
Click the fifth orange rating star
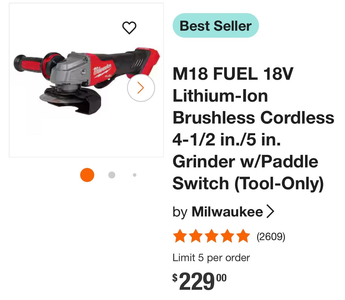click(x=243, y=236)
